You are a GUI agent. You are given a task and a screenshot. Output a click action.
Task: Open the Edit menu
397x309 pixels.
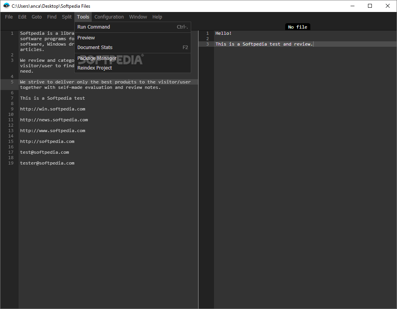tap(22, 17)
